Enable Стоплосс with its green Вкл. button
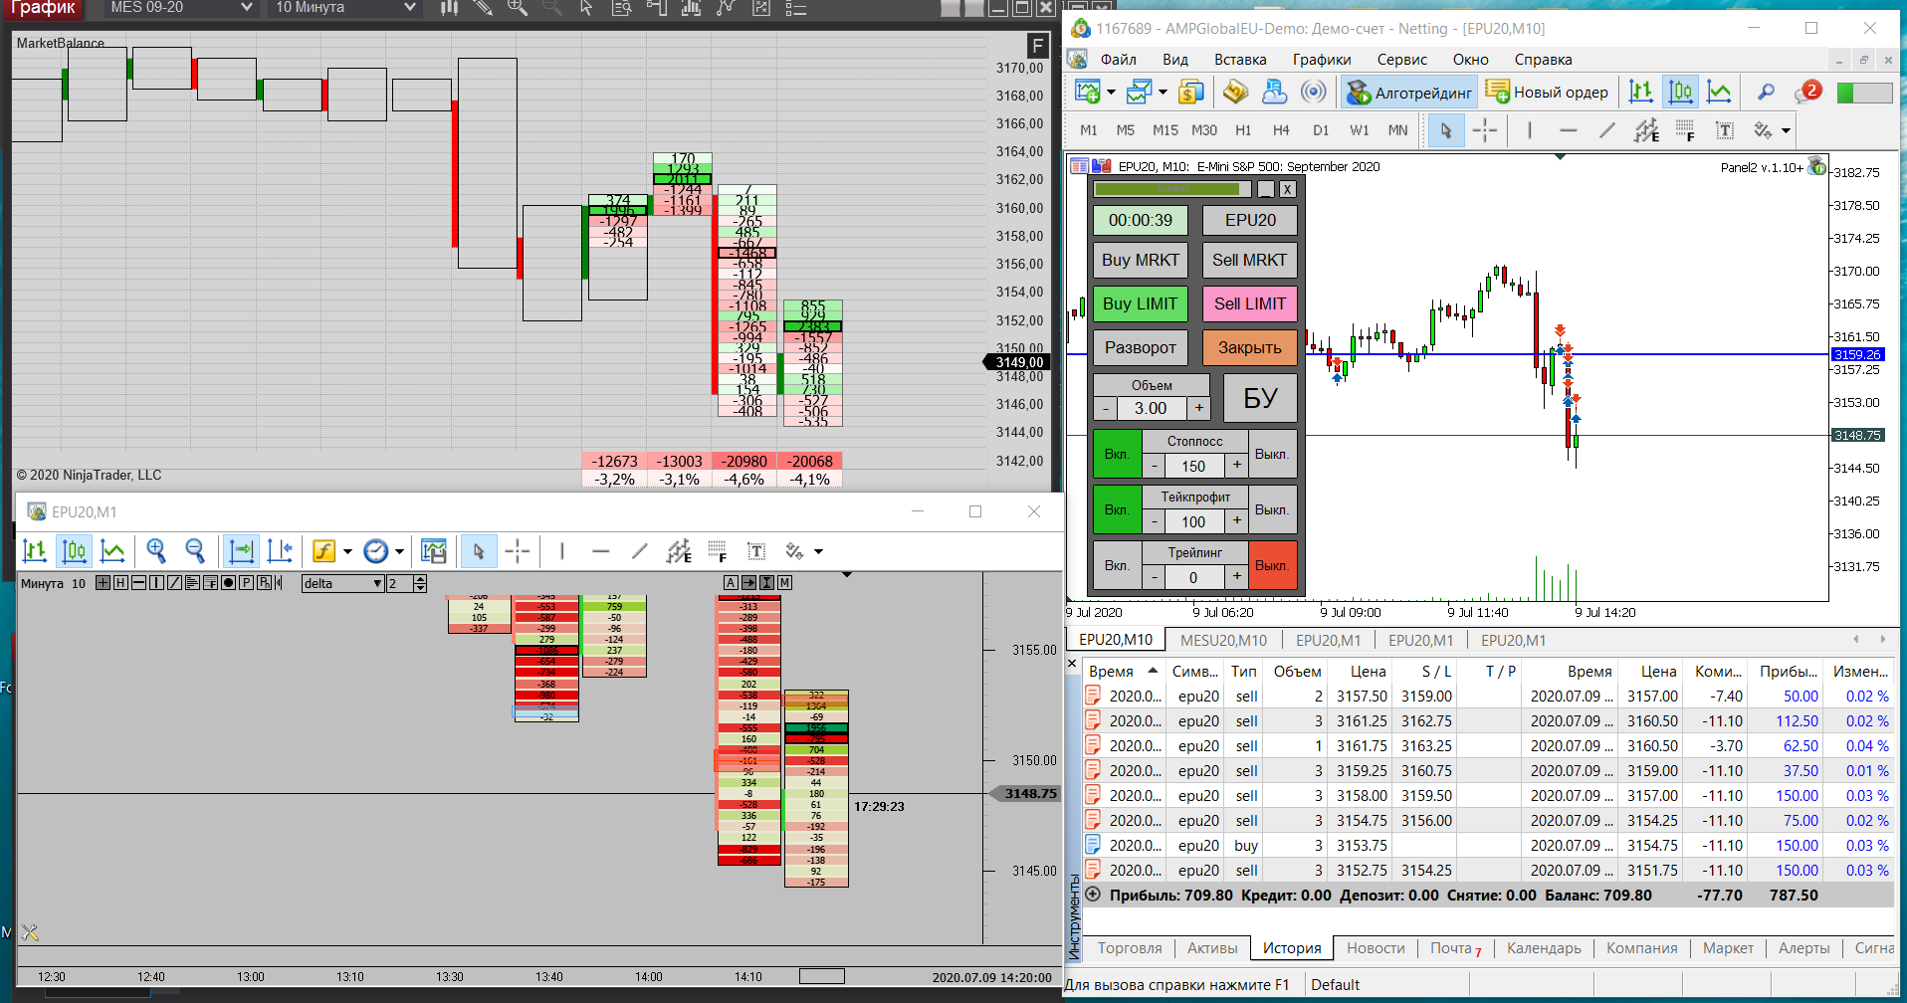1907x1003 pixels. coord(1117,454)
